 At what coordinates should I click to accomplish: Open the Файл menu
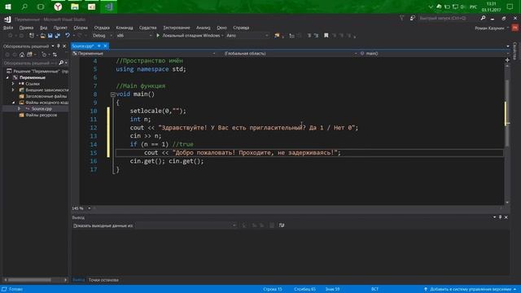click(8, 28)
